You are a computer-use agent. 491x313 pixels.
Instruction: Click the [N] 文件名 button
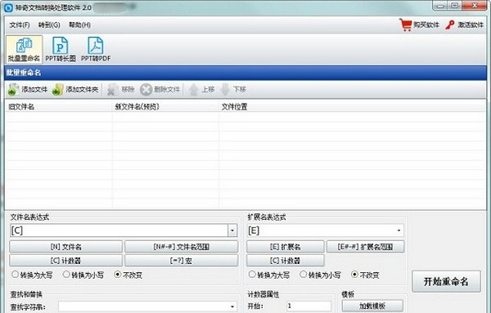click(x=65, y=247)
